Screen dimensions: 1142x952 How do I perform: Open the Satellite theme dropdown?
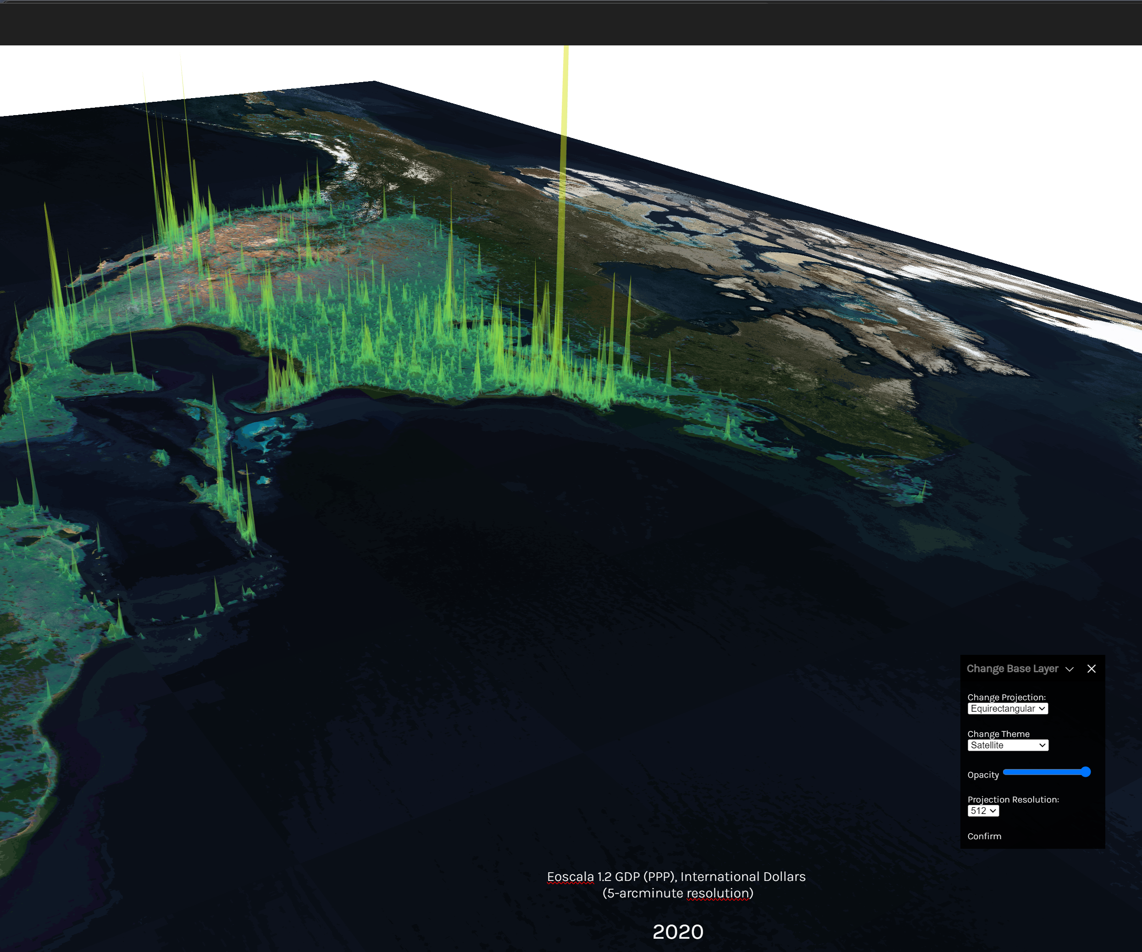[1007, 745]
